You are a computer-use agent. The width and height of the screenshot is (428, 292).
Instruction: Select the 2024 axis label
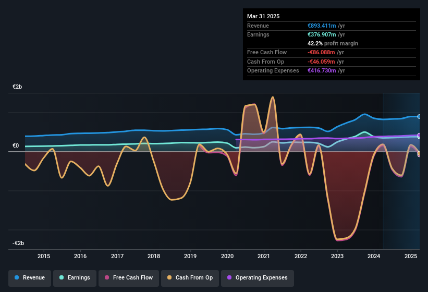374,256
